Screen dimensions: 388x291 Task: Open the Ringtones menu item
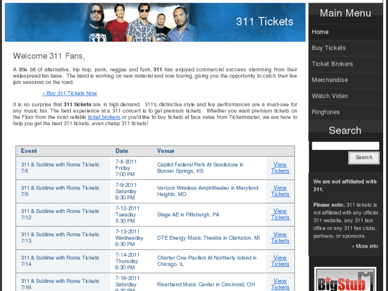tap(345, 112)
